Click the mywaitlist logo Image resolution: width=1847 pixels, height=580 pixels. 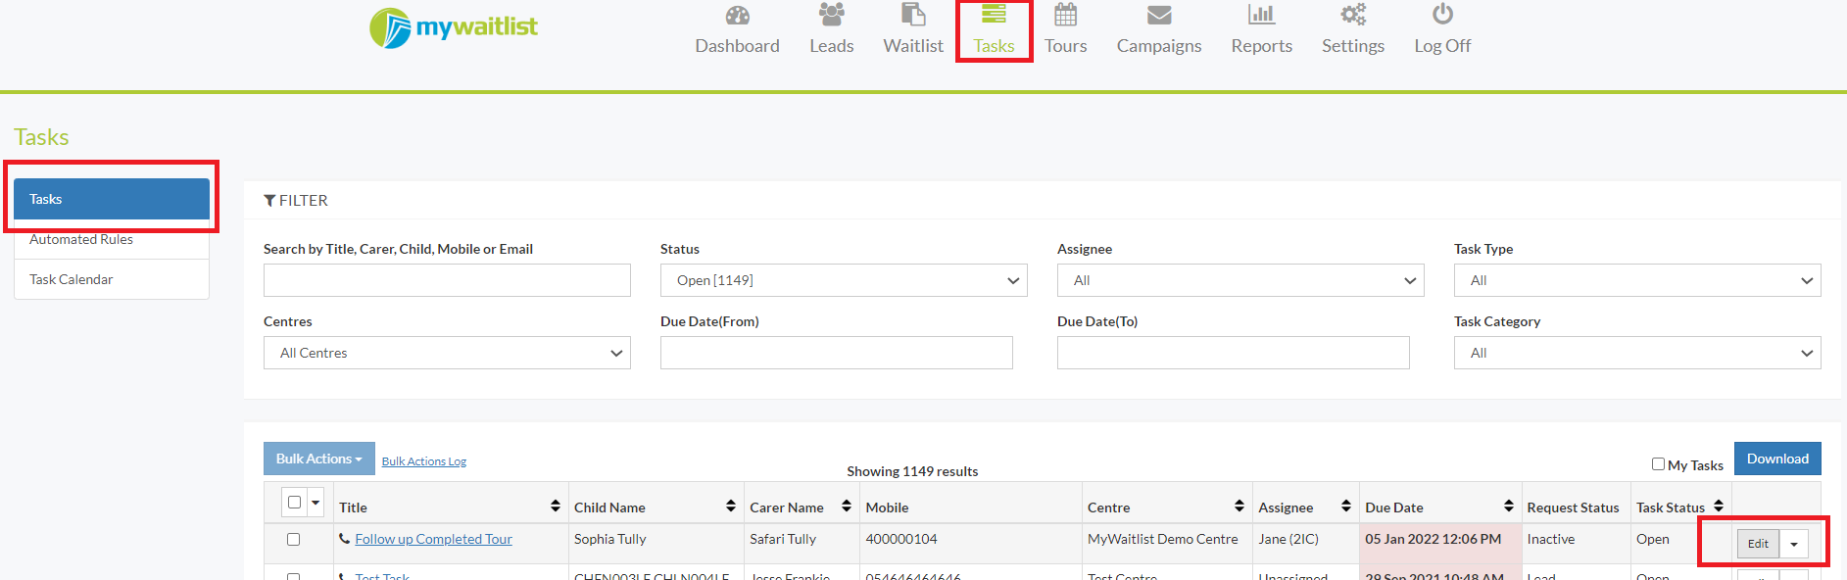pyautogui.click(x=454, y=28)
